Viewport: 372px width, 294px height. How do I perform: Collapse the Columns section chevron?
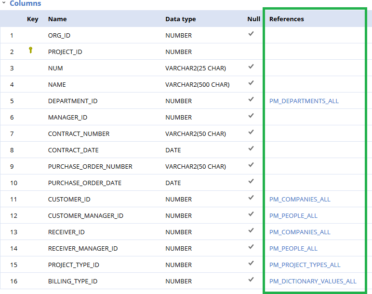pos(4,3)
